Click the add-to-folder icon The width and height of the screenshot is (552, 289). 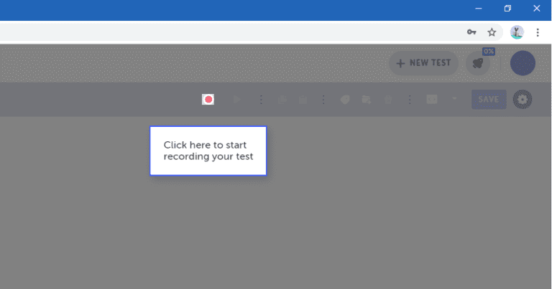(x=366, y=100)
